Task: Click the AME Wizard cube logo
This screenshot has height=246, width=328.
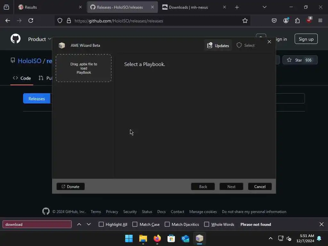Action: click(62, 45)
